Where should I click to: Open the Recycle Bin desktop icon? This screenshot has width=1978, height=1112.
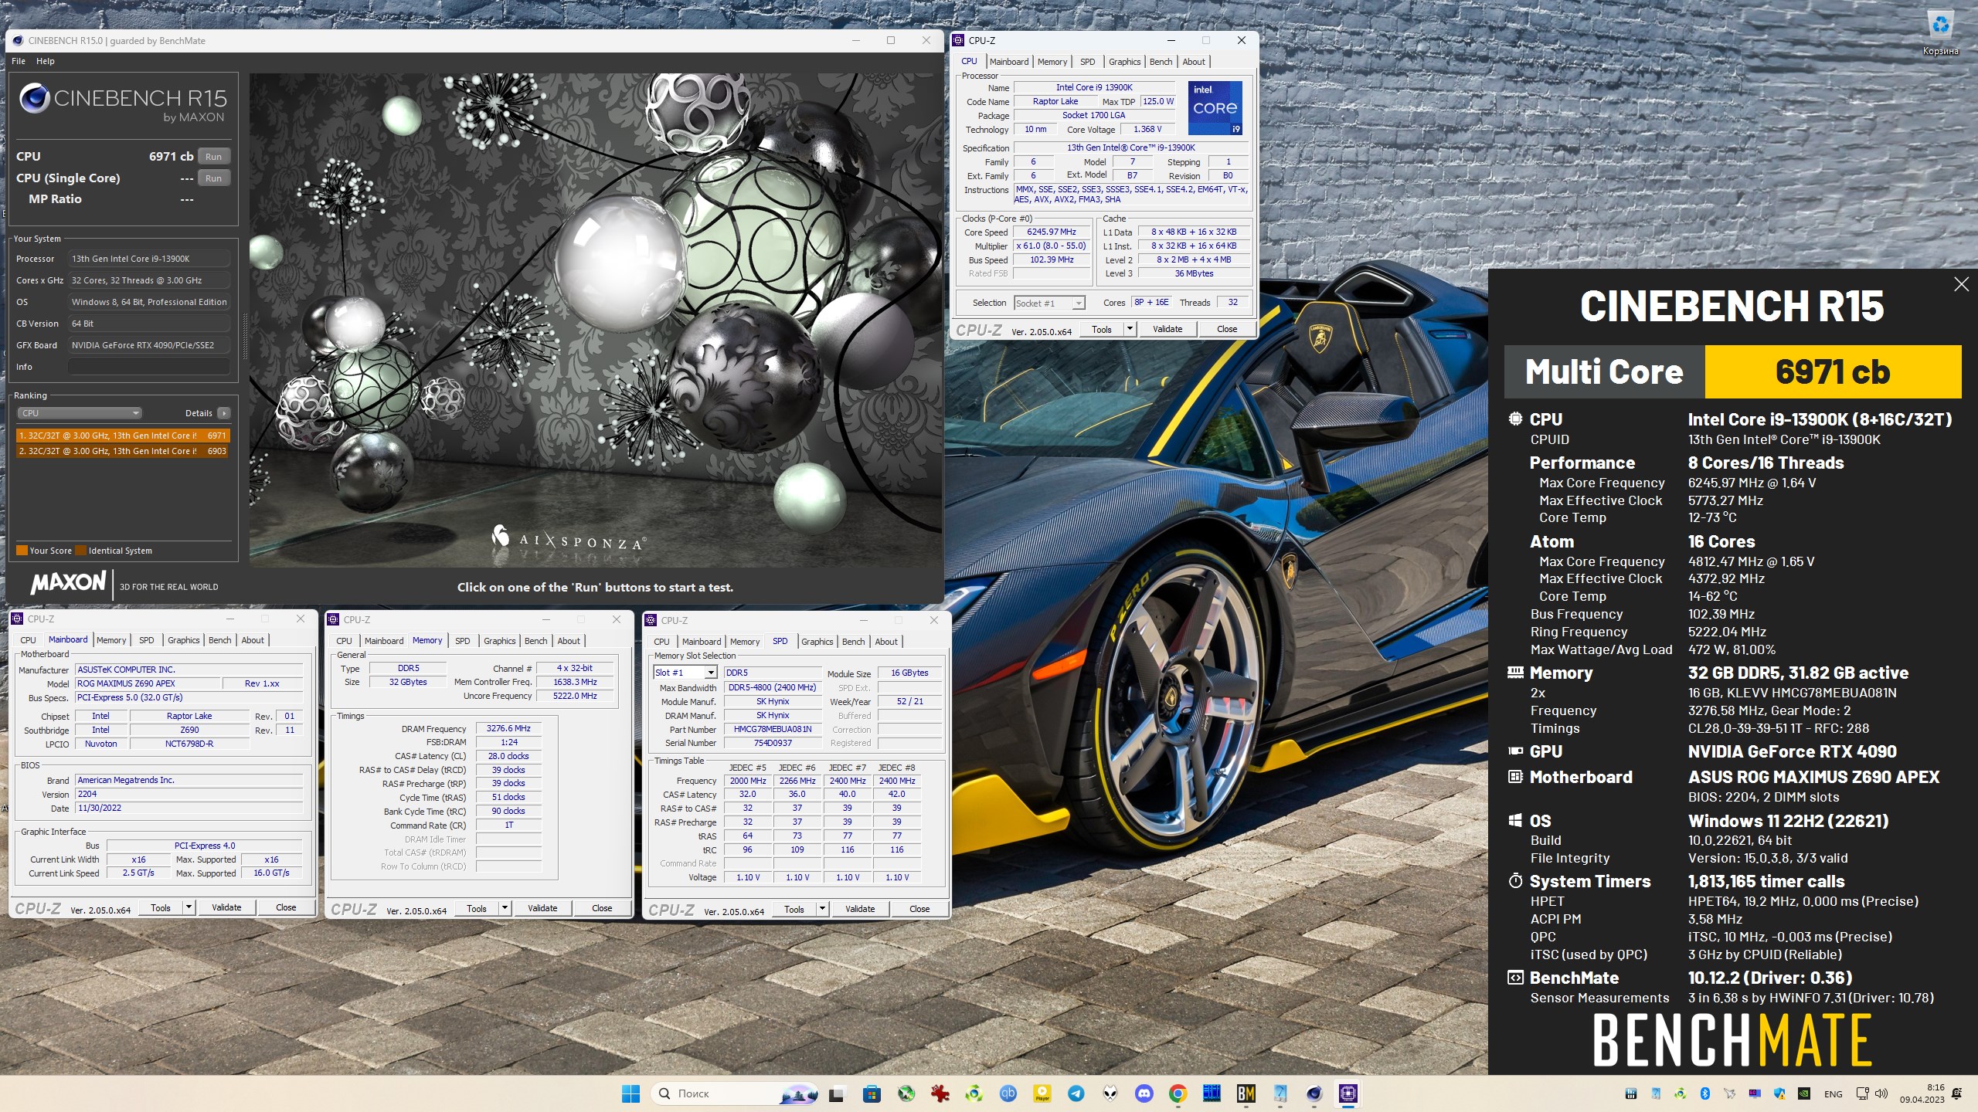(x=1940, y=32)
